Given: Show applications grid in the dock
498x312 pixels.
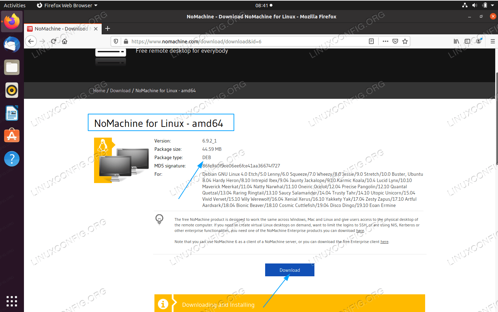Looking at the screenshot, I should (12, 301).
